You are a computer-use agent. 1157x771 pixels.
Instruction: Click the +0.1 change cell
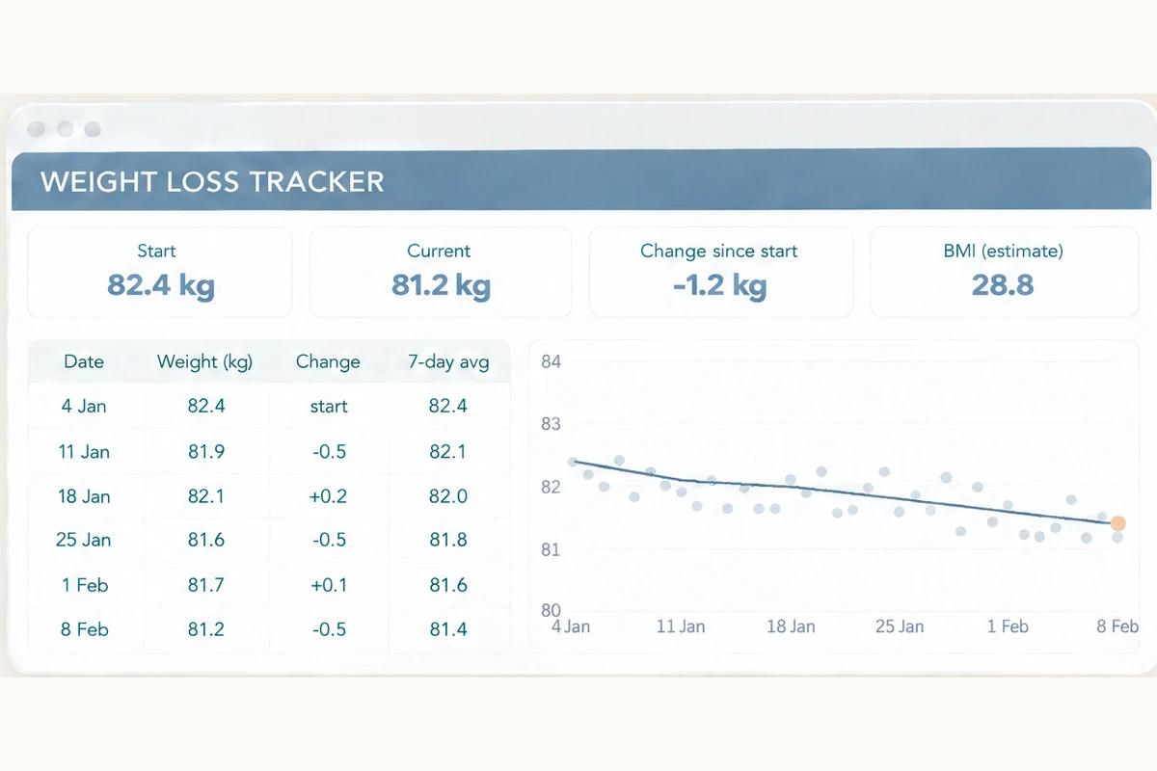click(329, 585)
